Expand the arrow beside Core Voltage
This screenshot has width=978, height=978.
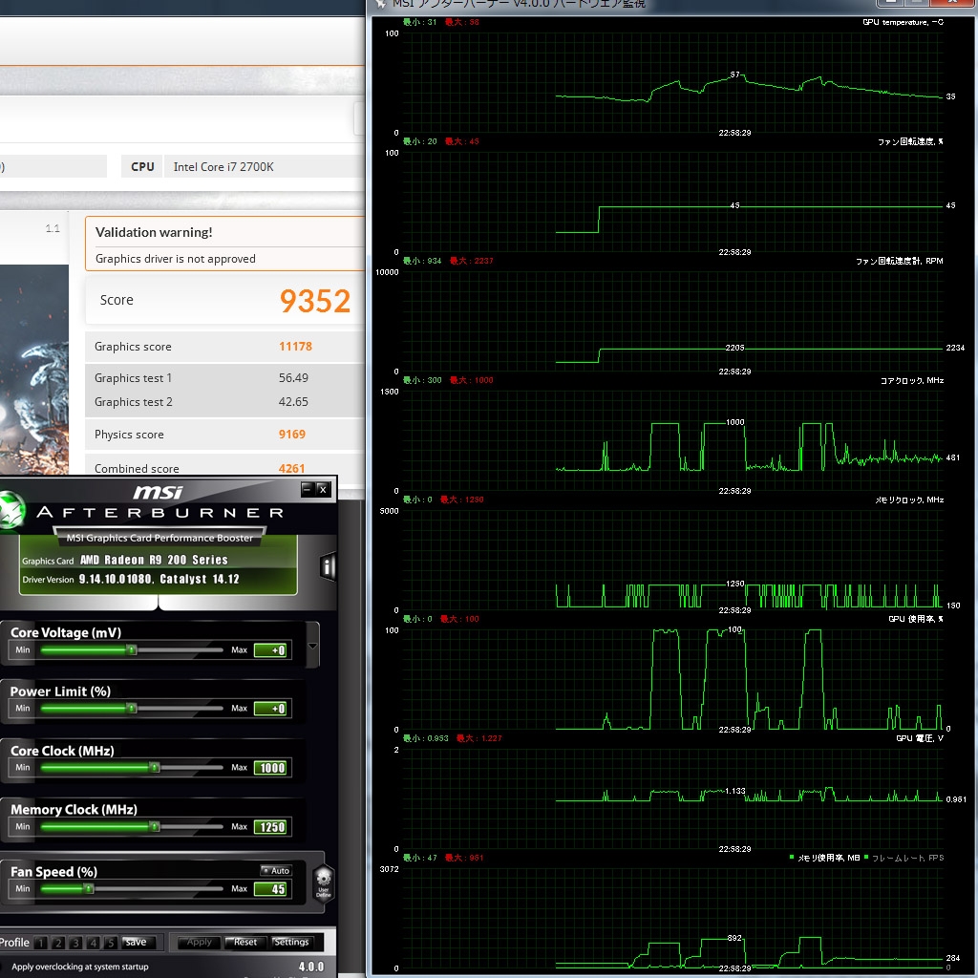coord(312,646)
